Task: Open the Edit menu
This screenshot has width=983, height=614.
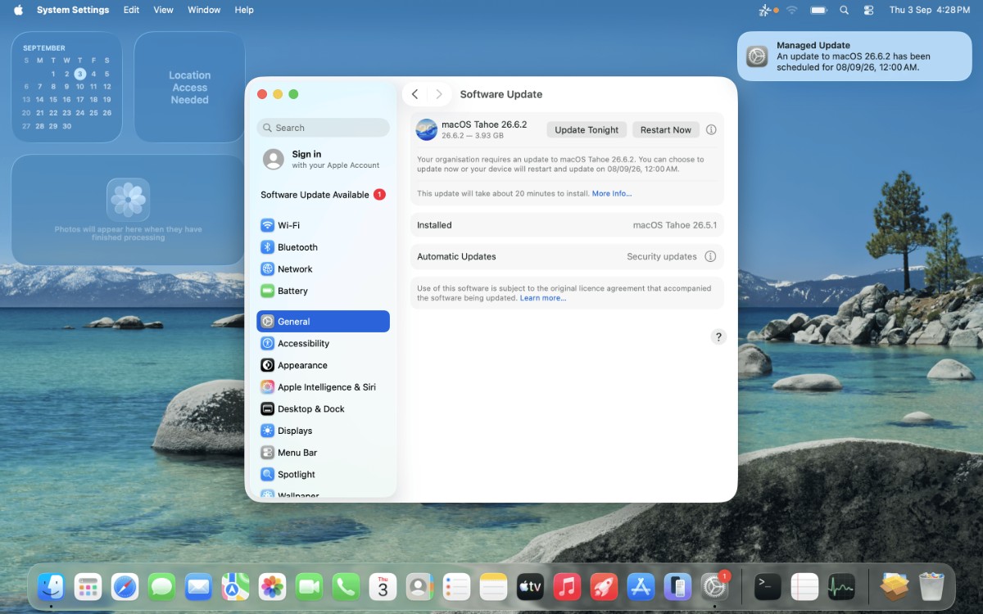Action: [x=131, y=10]
